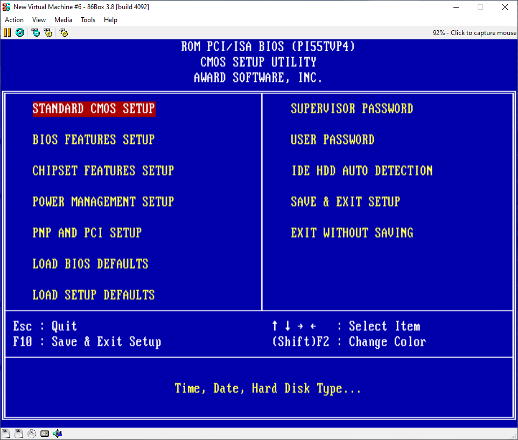Select LOAD SETUP DEFAULTS entry
This screenshot has width=518, height=440.
[x=94, y=295]
